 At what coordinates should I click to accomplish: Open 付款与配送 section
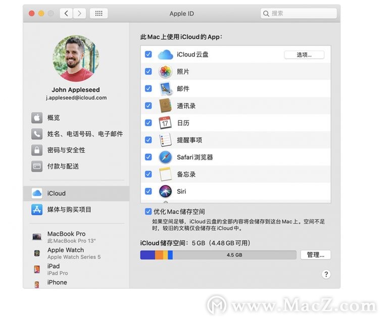pos(76,167)
